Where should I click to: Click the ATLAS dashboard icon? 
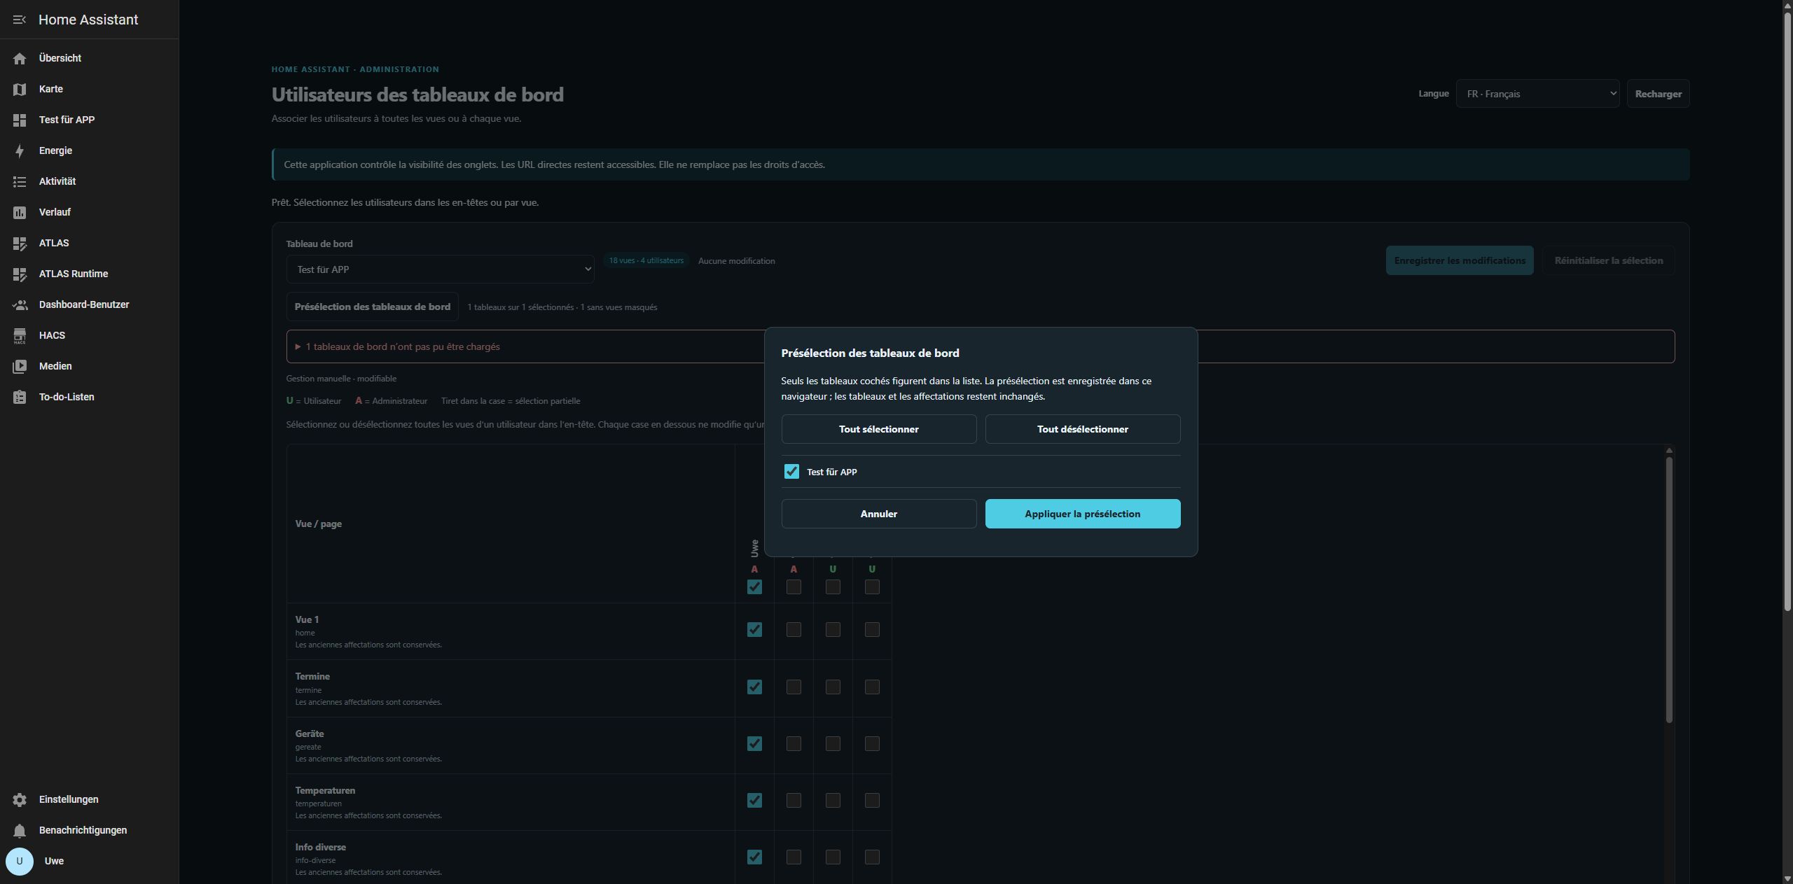(20, 243)
